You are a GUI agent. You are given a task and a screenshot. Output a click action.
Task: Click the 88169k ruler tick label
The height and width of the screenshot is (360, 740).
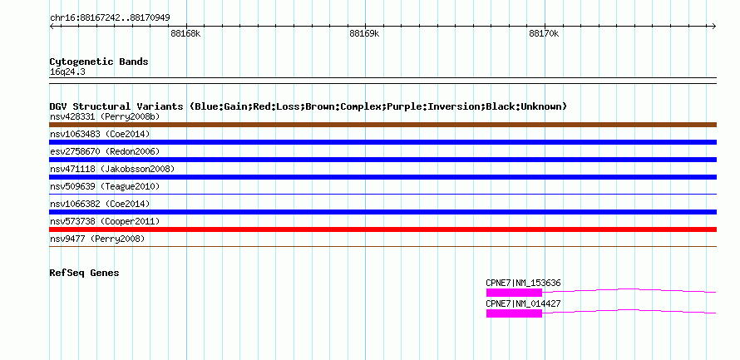364,34
